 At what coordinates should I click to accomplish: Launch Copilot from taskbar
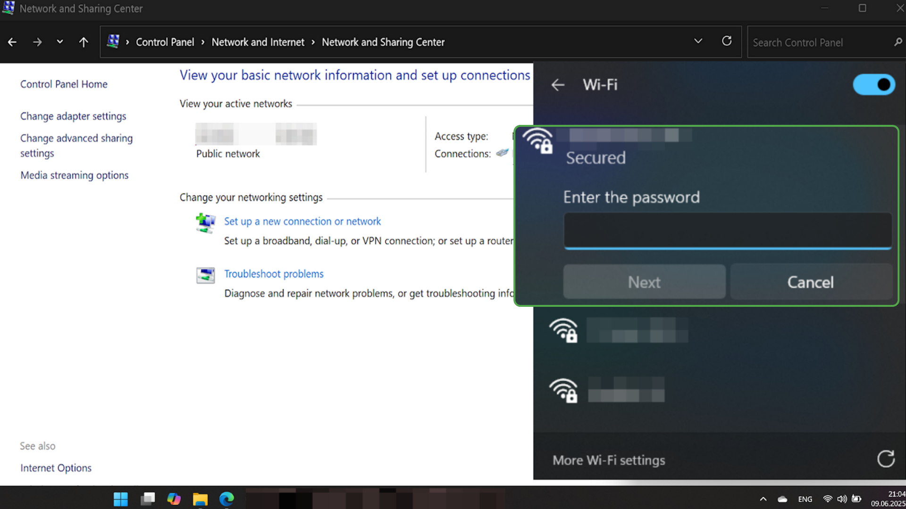pos(174,499)
